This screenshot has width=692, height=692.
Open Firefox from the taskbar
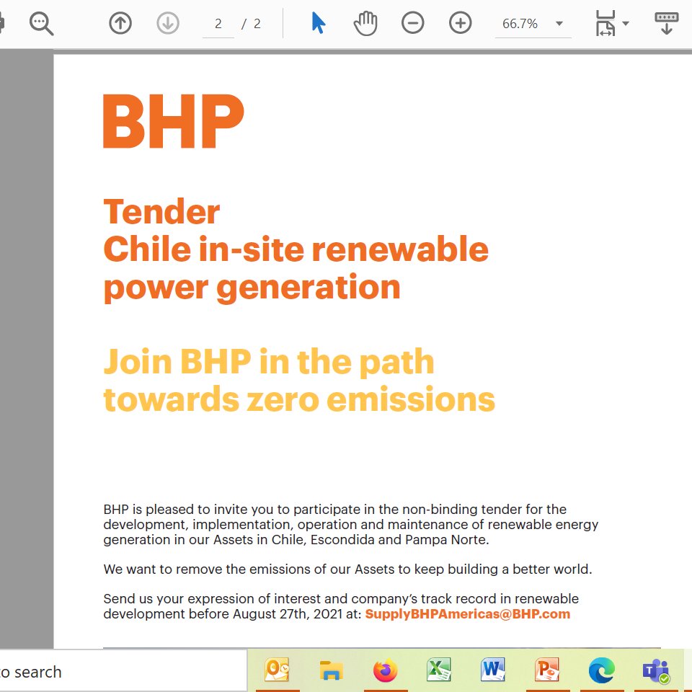[x=385, y=670]
